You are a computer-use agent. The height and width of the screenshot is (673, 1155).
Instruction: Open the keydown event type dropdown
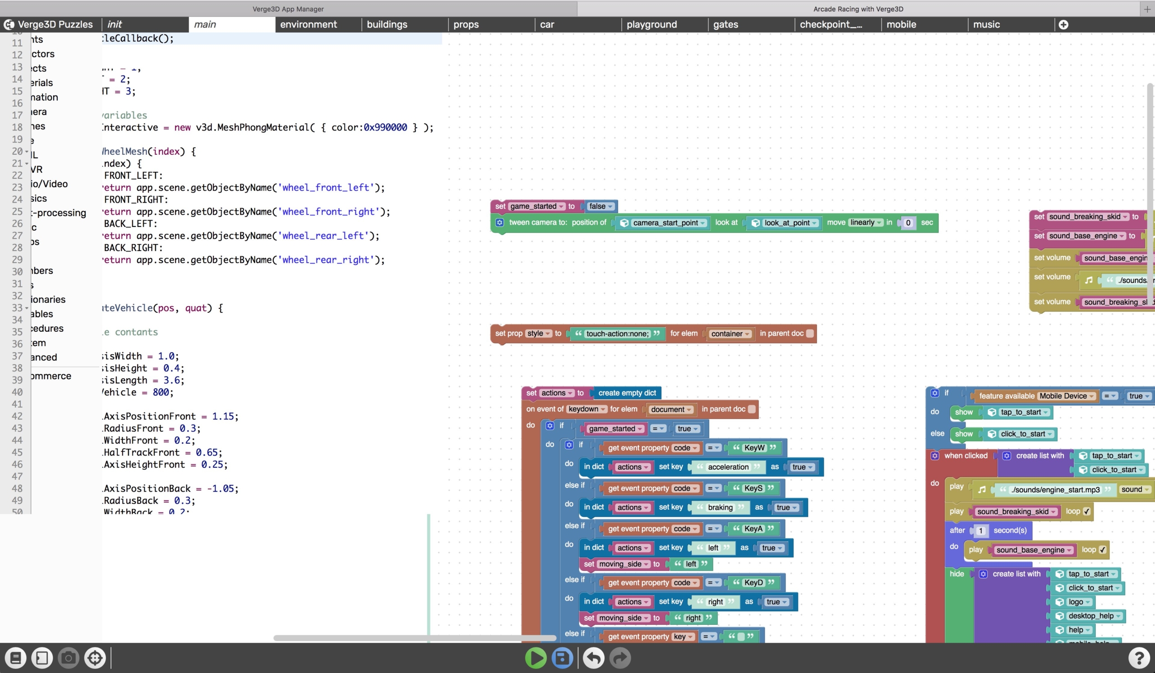coord(587,409)
